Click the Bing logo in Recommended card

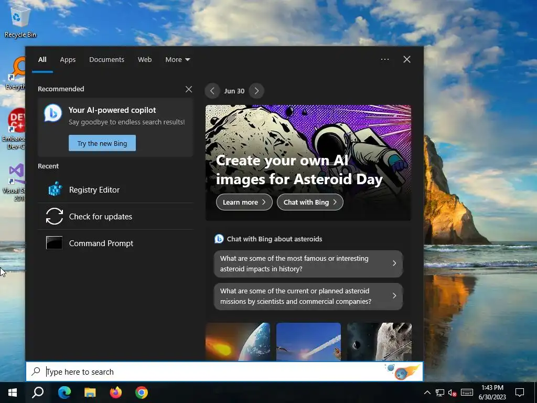point(53,113)
